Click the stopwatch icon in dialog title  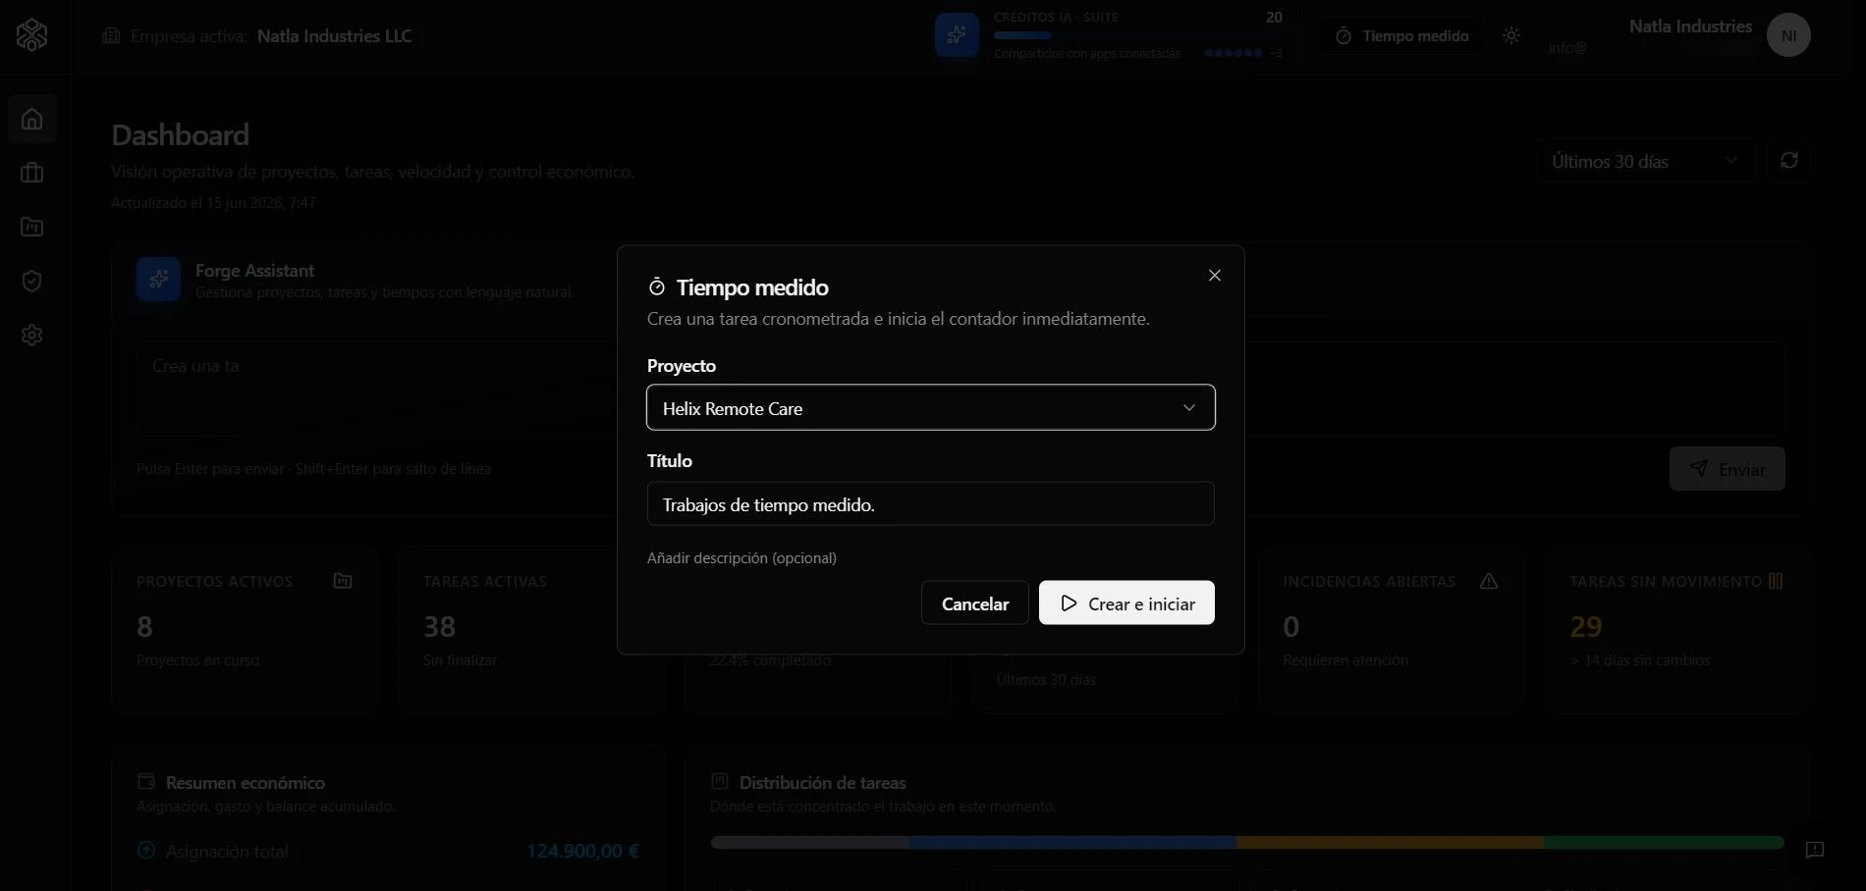[x=657, y=288]
